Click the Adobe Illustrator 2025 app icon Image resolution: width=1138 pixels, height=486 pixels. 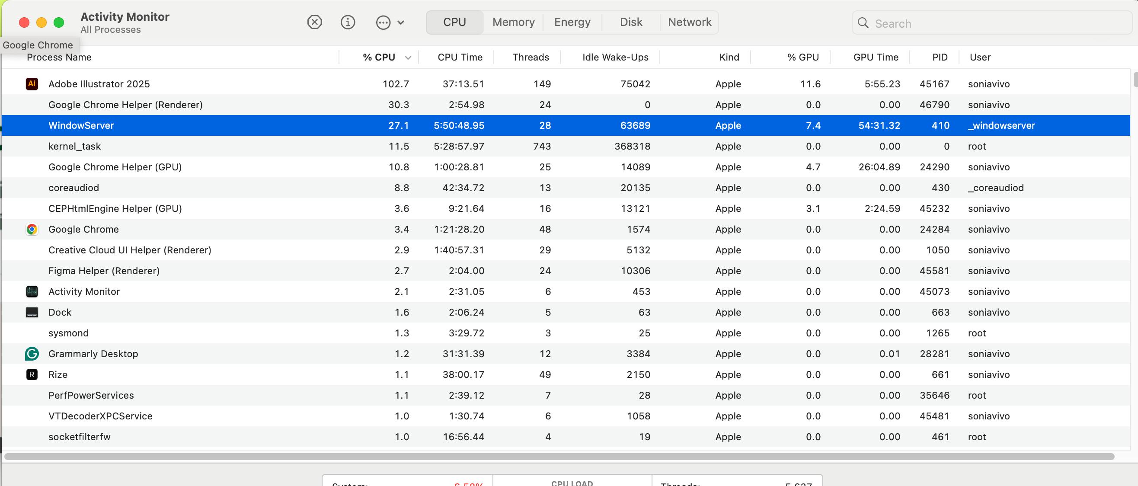[32, 83]
